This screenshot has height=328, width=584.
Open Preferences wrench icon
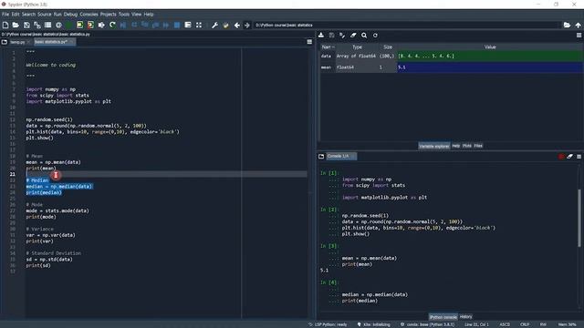[x=215, y=25]
